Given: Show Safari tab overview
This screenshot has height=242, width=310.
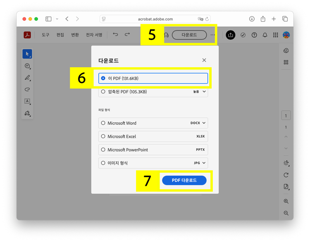Looking at the screenshot, I should (285, 19).
